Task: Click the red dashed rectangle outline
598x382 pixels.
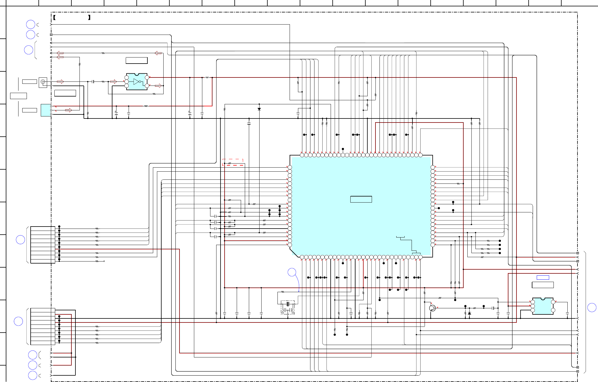Action: tap(233, 162)
